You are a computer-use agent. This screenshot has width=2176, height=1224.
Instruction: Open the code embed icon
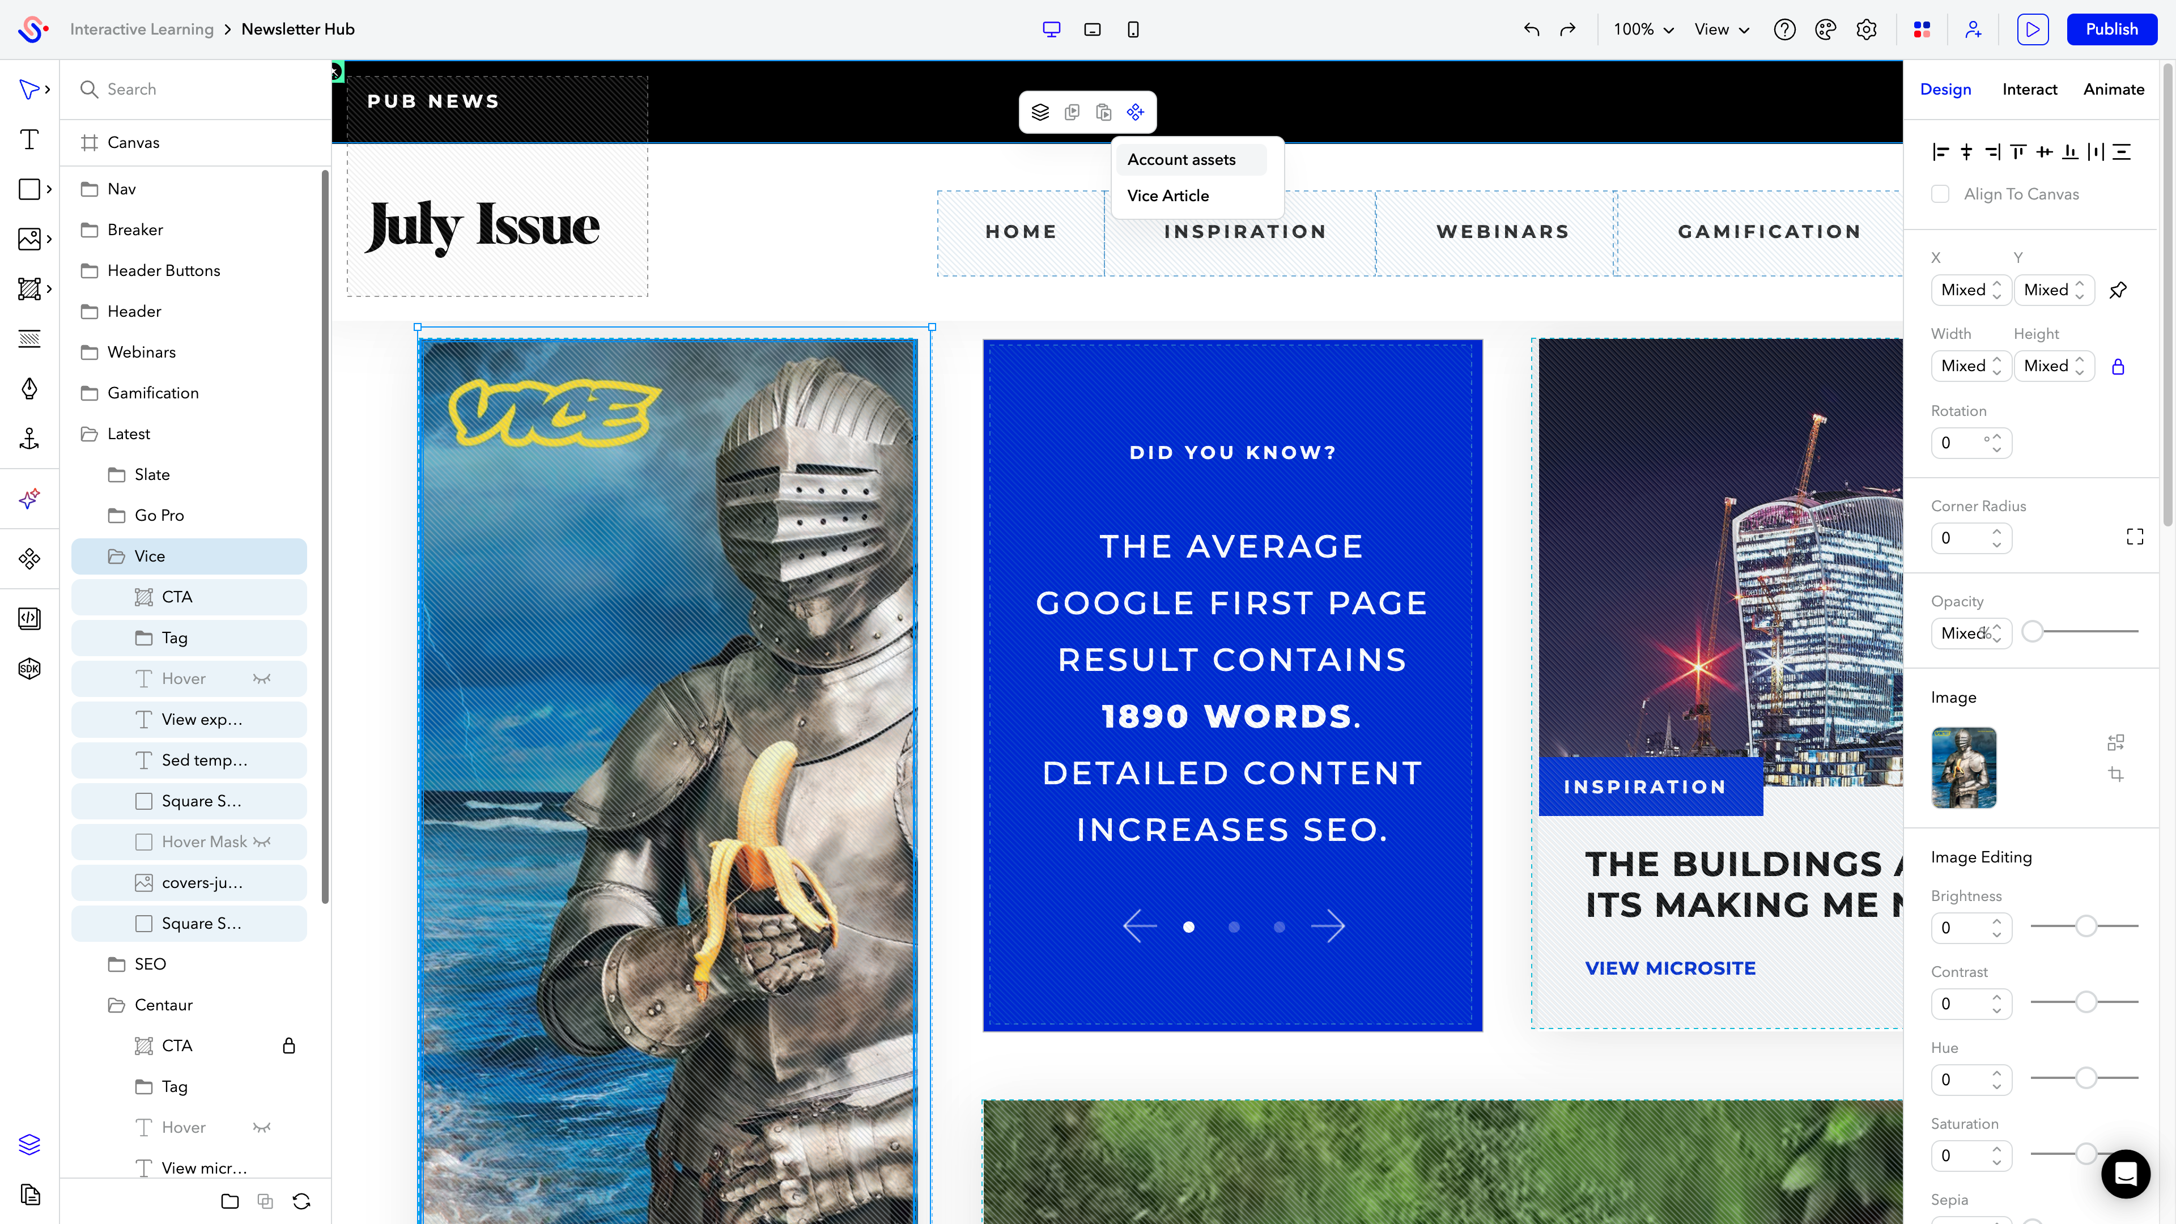(x=29, y=618)
